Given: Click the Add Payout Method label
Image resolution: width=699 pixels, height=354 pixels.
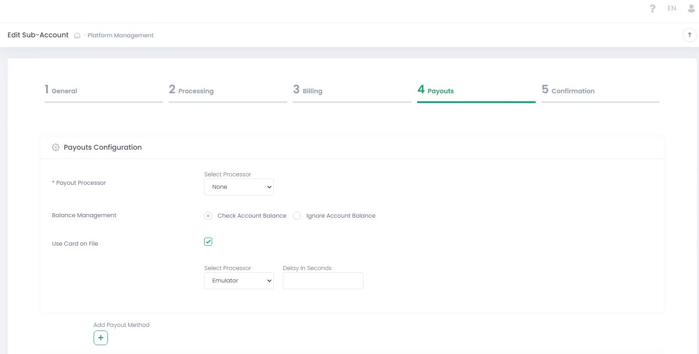Looking at the screenshot, I should click(x=121, y=325).
